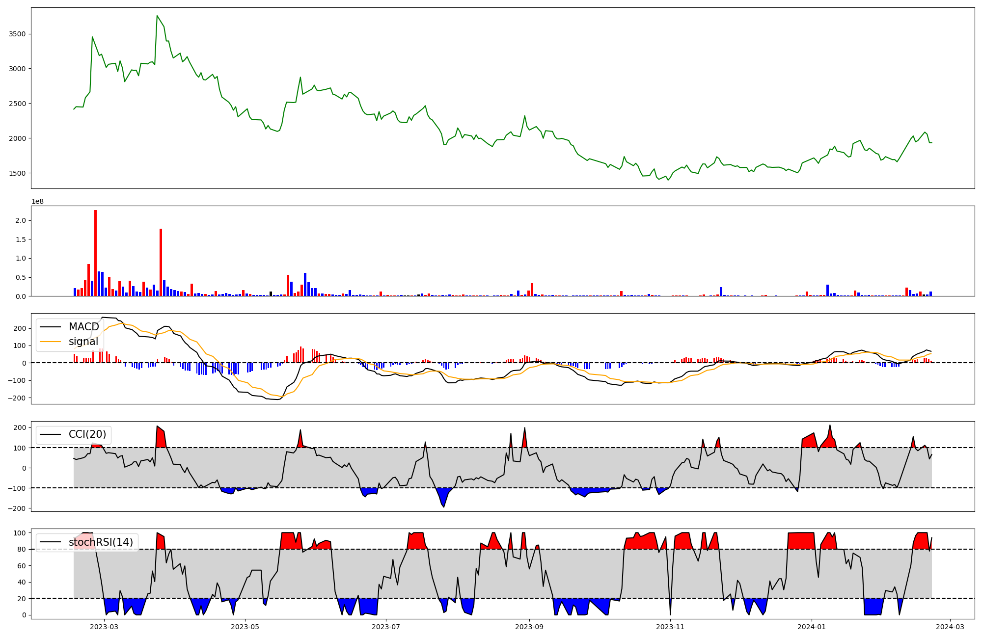Click the 2024-03 x-axis date label
This screenshot has height=638, width=982.
click(950, 627)
